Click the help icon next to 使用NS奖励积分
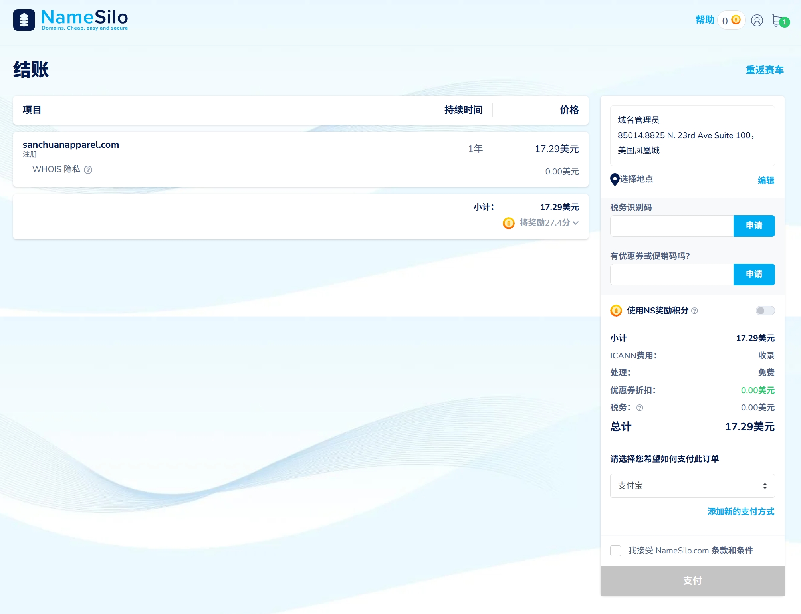 [694, 311]
